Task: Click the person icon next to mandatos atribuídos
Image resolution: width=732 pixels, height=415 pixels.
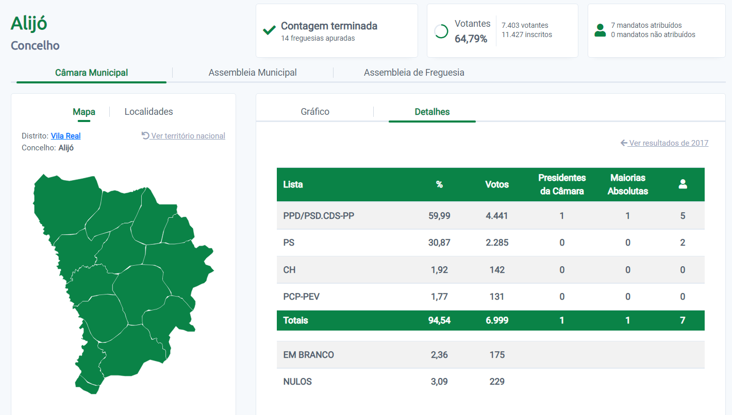Action: click(x=600, y=30)
